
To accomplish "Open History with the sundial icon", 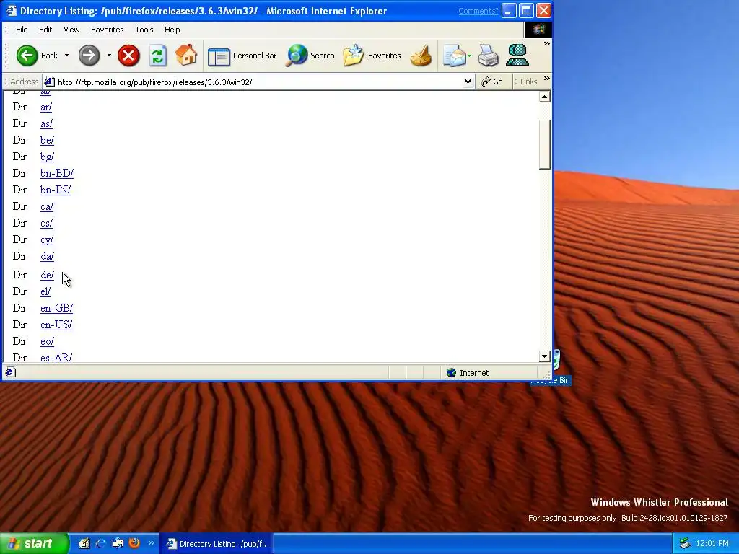I will [x=421, y=56].
